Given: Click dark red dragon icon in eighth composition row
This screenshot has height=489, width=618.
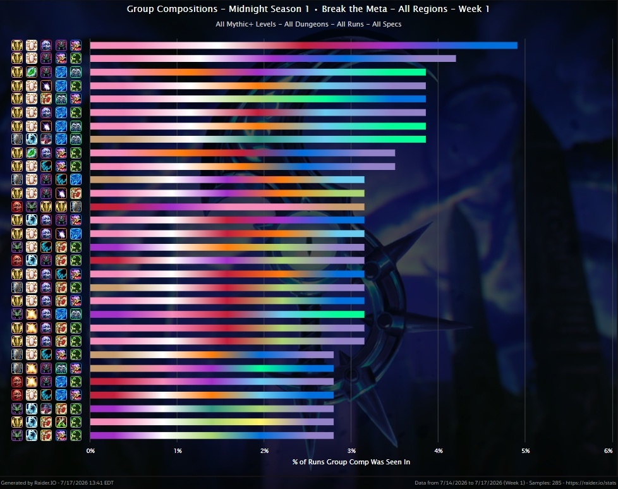Looking at the screenshot, I should pos(46,139).
